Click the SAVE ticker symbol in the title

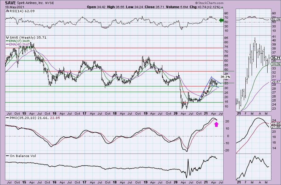10,3
